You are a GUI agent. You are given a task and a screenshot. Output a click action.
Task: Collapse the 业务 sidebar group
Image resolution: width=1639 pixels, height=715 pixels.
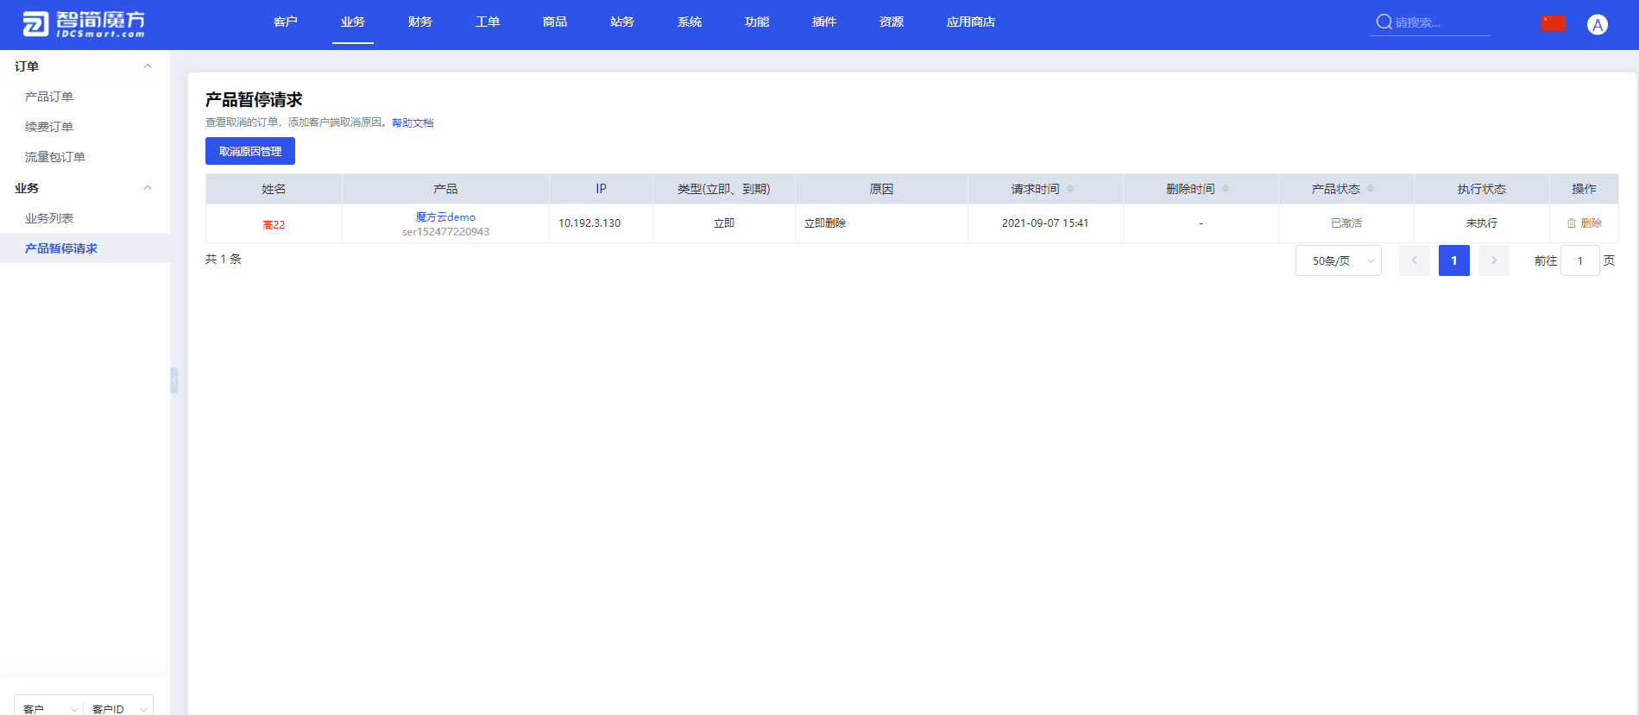[x=148, y=188]
